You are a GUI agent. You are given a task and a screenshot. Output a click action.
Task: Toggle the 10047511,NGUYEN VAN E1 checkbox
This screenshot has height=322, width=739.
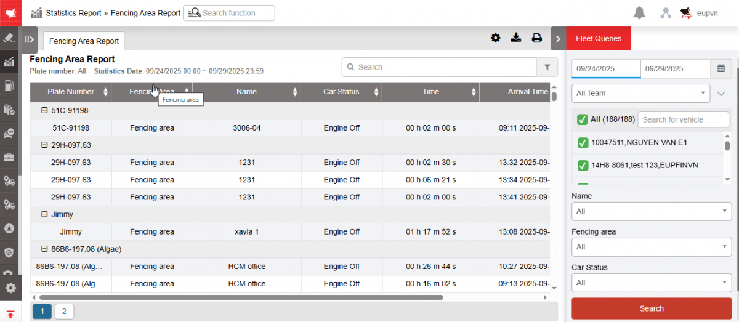[x=582, y=143]
